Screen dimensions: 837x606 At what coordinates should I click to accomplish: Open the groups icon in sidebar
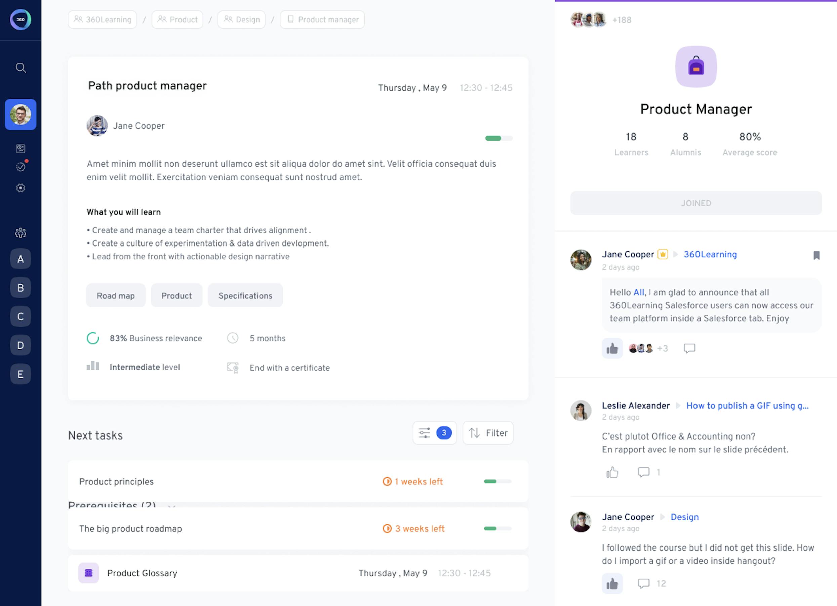(x=21, y=233)
